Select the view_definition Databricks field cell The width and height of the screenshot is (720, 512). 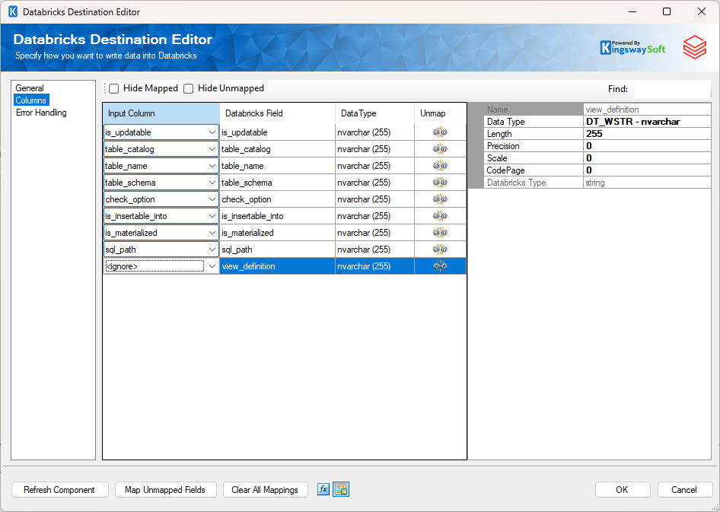click(x=278, y=266)
